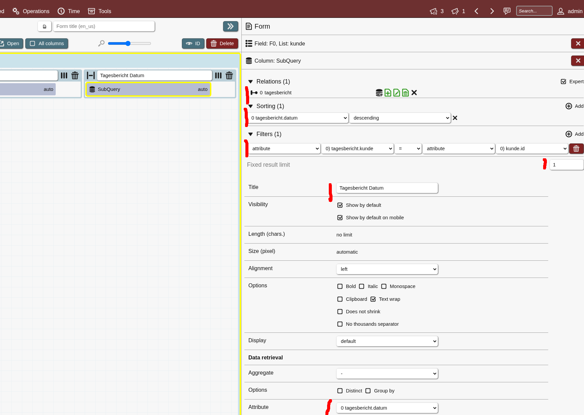Screen dimensions: 584x415
Task: Open the descending sort order dropdown
Action: (x=400, y=118)
